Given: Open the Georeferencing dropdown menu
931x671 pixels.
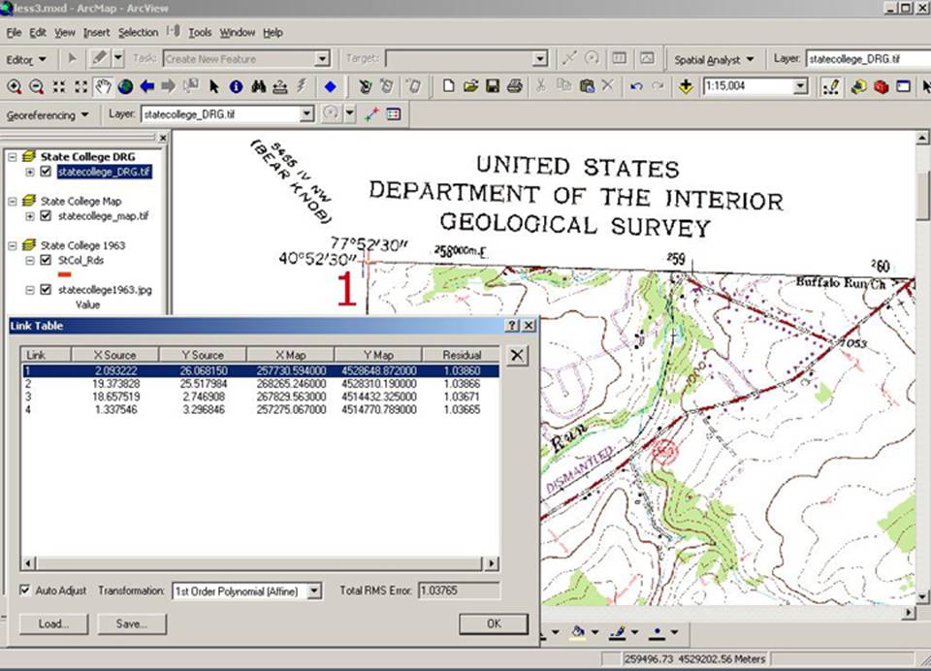Looking at the screenshot, I should coord(48,115).
